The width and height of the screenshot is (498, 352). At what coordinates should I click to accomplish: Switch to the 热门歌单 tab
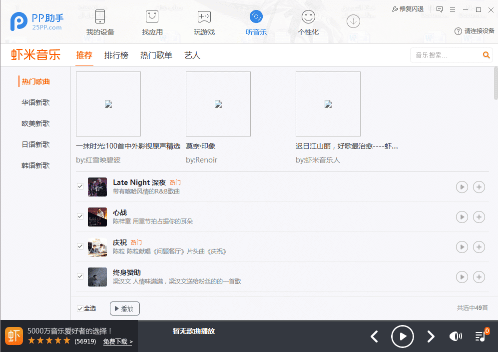[x=156, y=55]
